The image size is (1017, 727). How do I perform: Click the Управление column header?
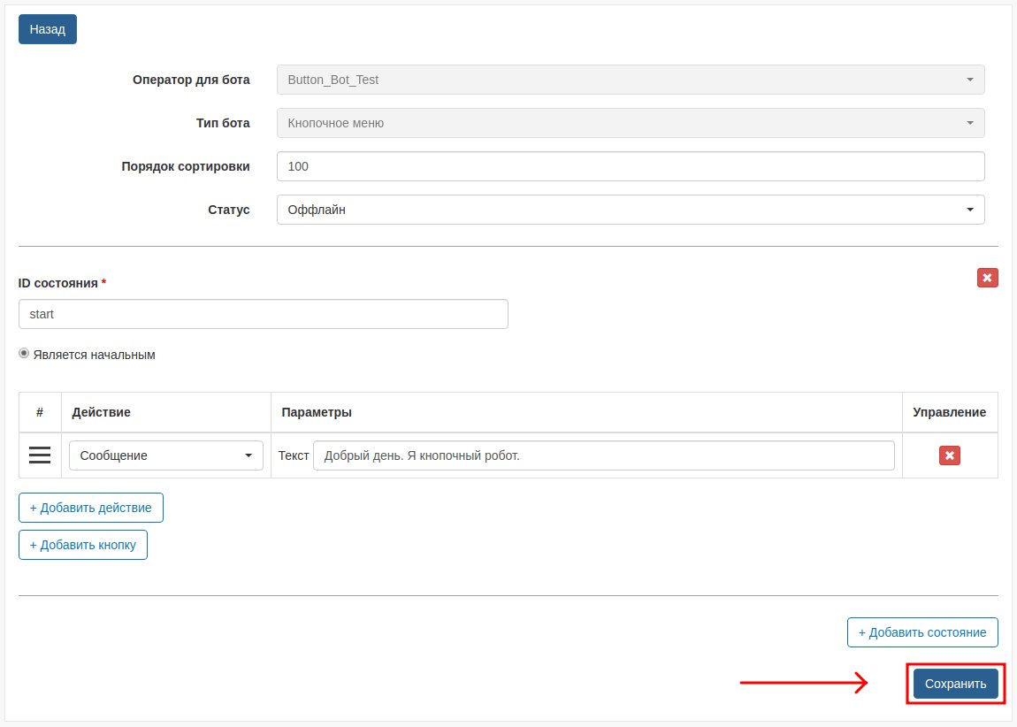tap(949, 413)
